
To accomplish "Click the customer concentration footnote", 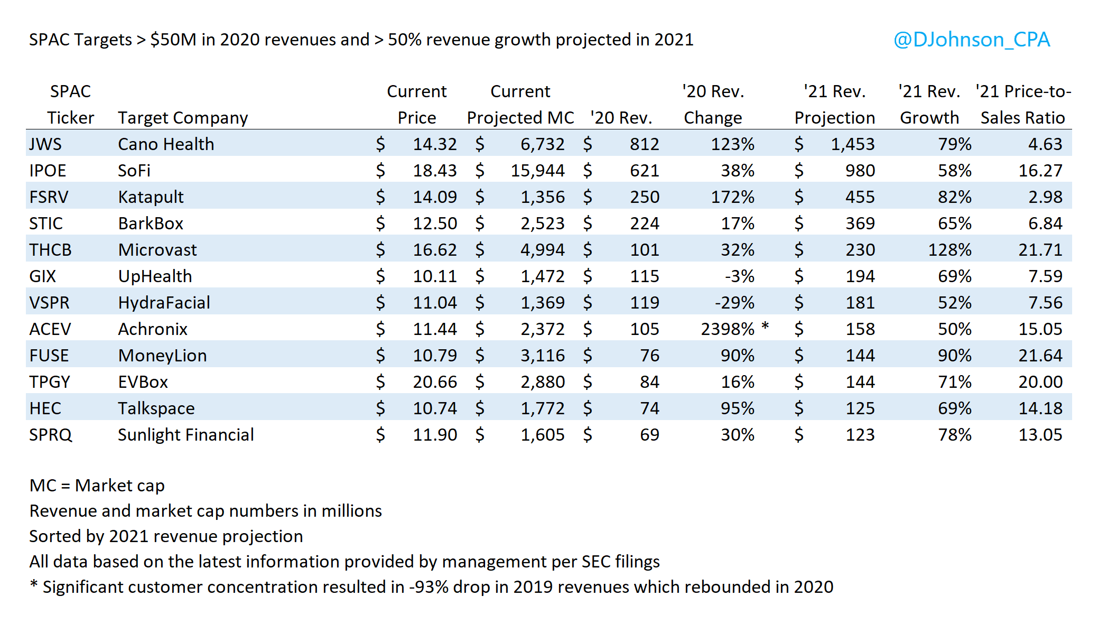I will point(432,587).
